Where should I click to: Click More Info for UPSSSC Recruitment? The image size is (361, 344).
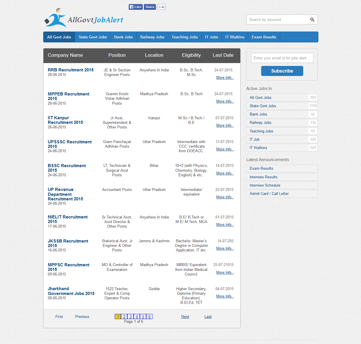(x=225, y=149)
